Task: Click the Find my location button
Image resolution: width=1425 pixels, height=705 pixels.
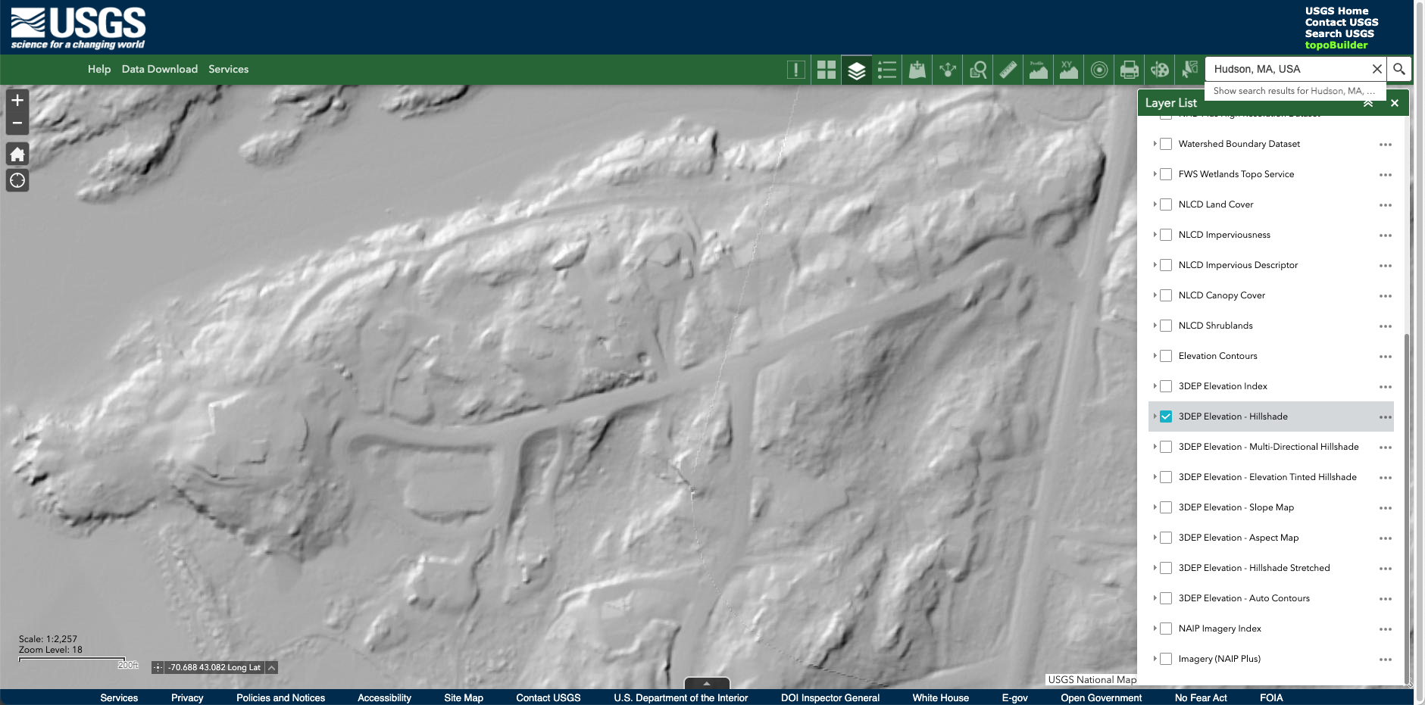Action: pyautogui.click(x=17, y=180)
